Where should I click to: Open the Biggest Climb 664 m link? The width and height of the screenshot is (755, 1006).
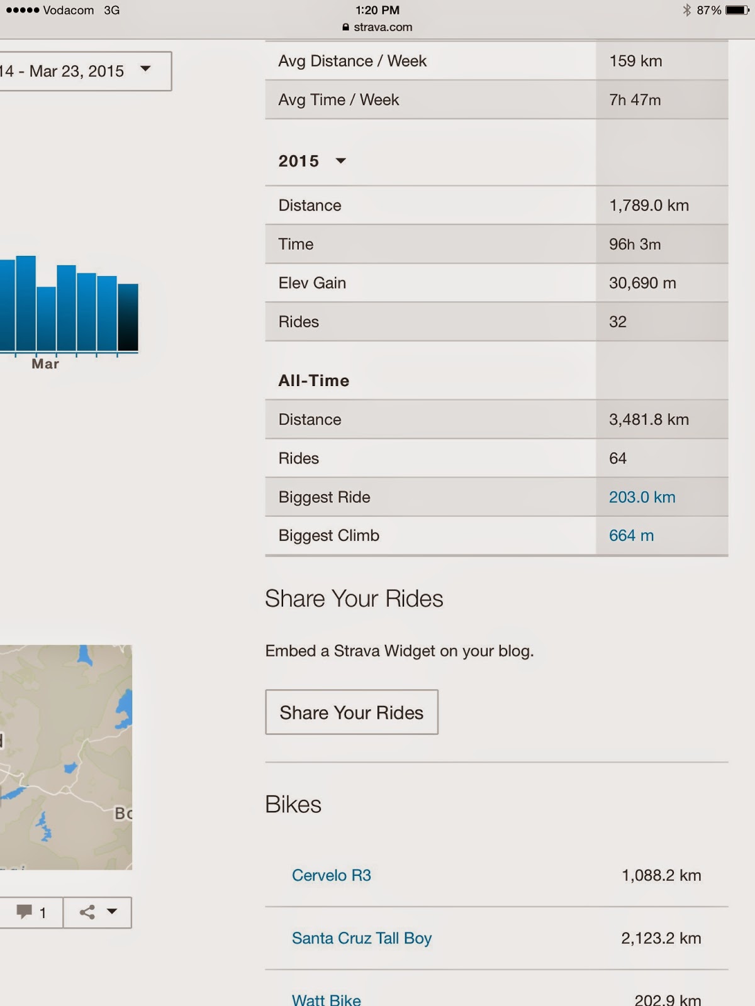tap(631, 536)
